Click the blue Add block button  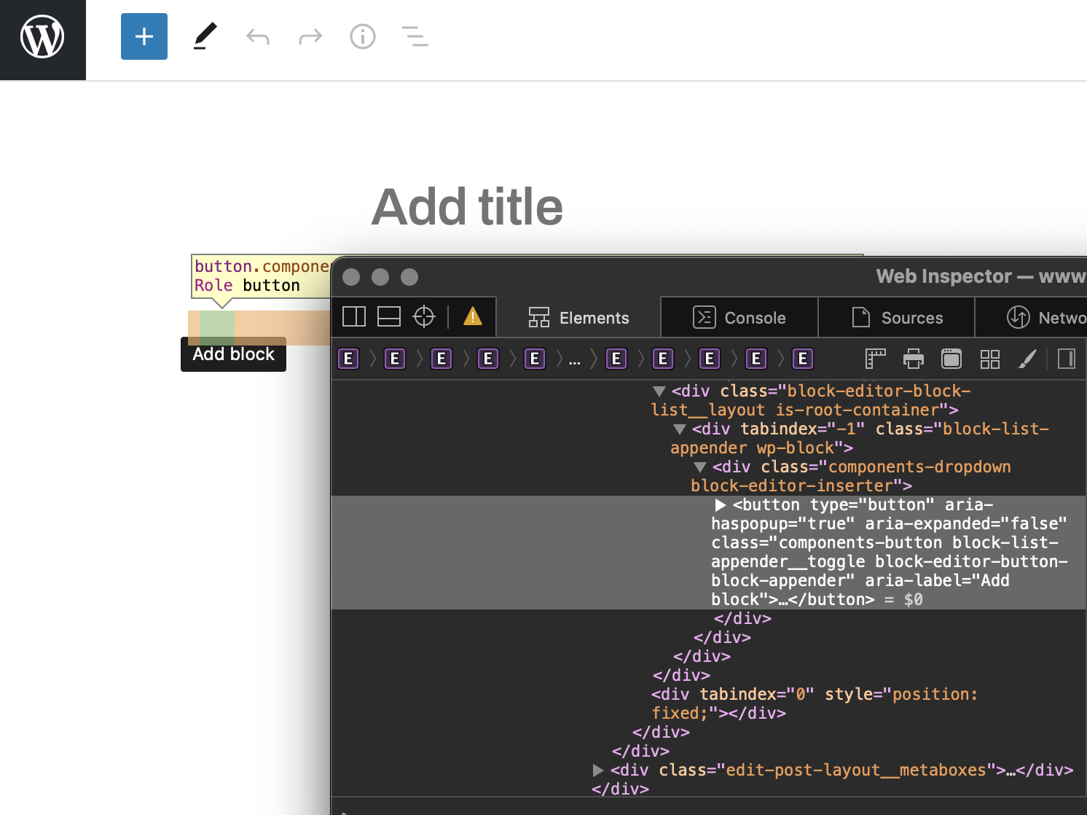pyautogui.click(x=144, y=36)
